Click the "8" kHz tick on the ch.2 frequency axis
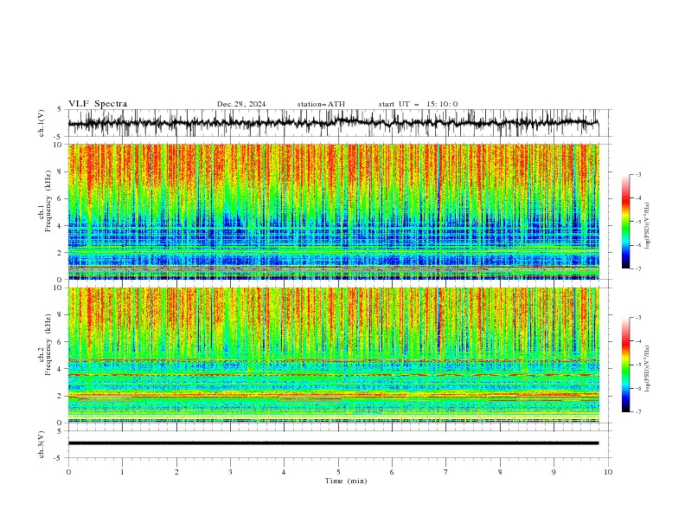 click(x=60, y=315)
